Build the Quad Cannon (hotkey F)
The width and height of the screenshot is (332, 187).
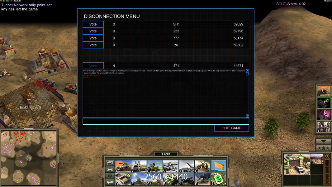(139, 179)
